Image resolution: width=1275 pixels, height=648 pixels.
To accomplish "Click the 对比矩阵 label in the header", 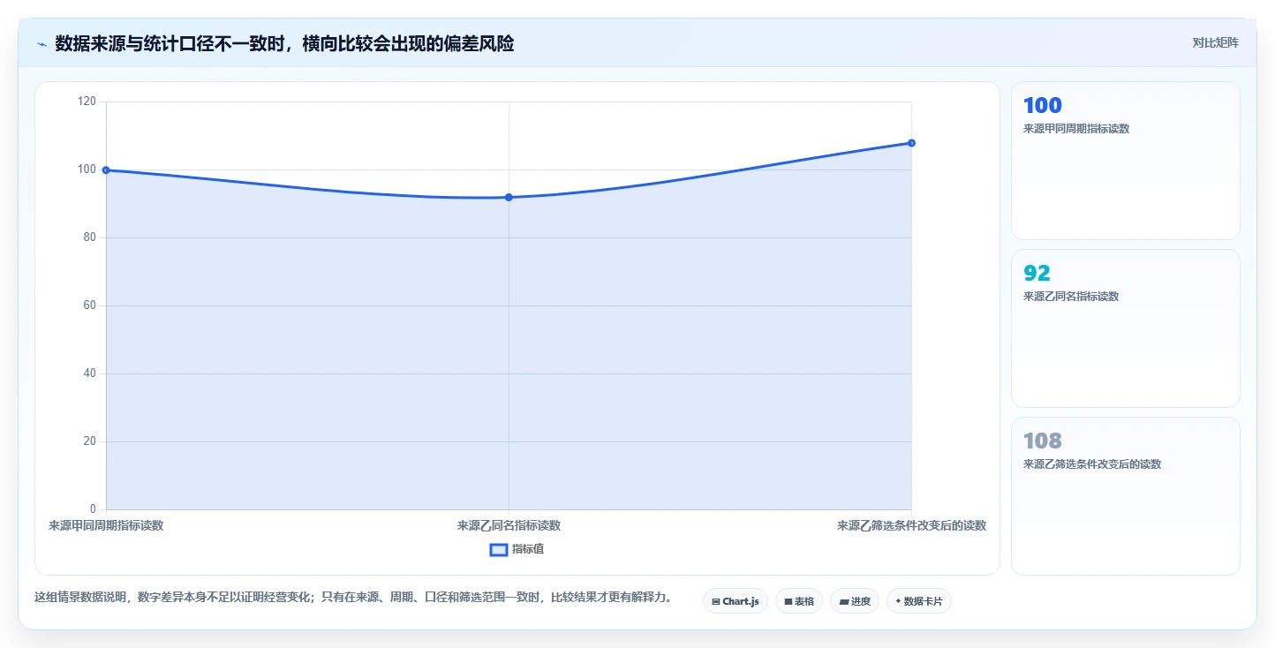I will [x=1215, y=42].
